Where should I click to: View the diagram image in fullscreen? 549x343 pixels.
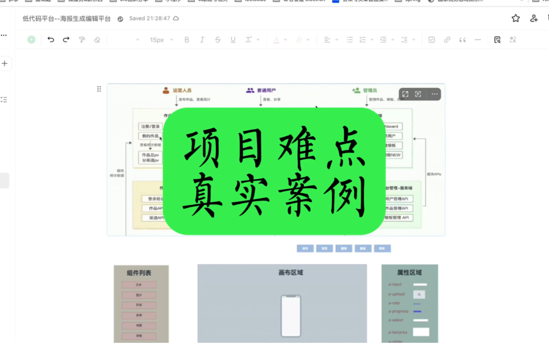click(405, 94)
